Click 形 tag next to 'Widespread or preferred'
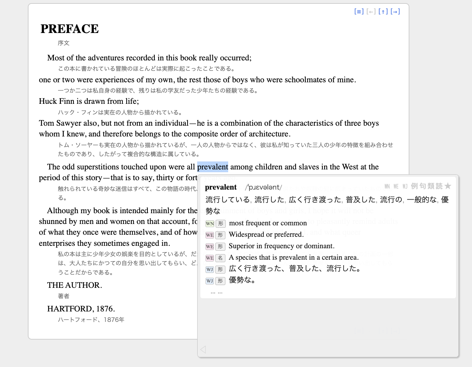Viewport: 472px width, 367px height. tap(221, 235)
